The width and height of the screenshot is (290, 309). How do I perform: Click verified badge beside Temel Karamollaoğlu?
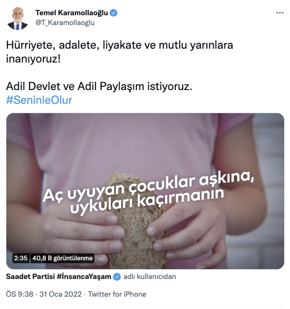point(114,13)
